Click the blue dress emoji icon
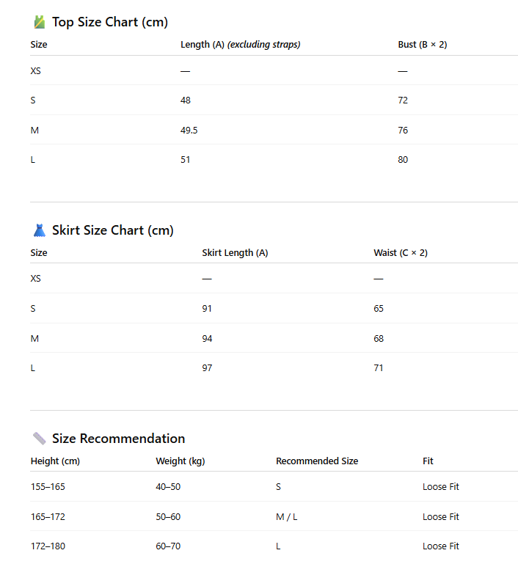Image resolution: width=518 pixels, height=575 pixels. [40, 230]
